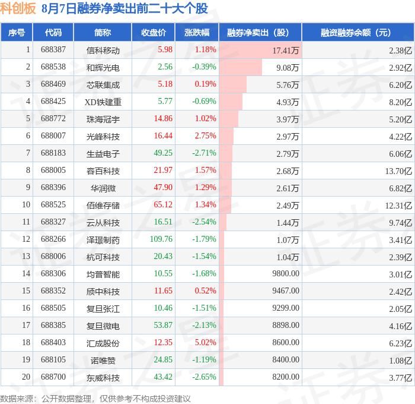Select stock name 生益电子
Screen dimensions: 415x404
pos(103,154)
